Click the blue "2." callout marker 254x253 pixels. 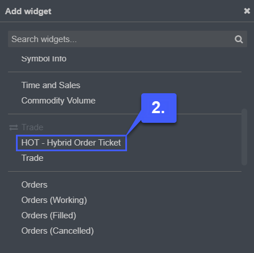point(159,108)
